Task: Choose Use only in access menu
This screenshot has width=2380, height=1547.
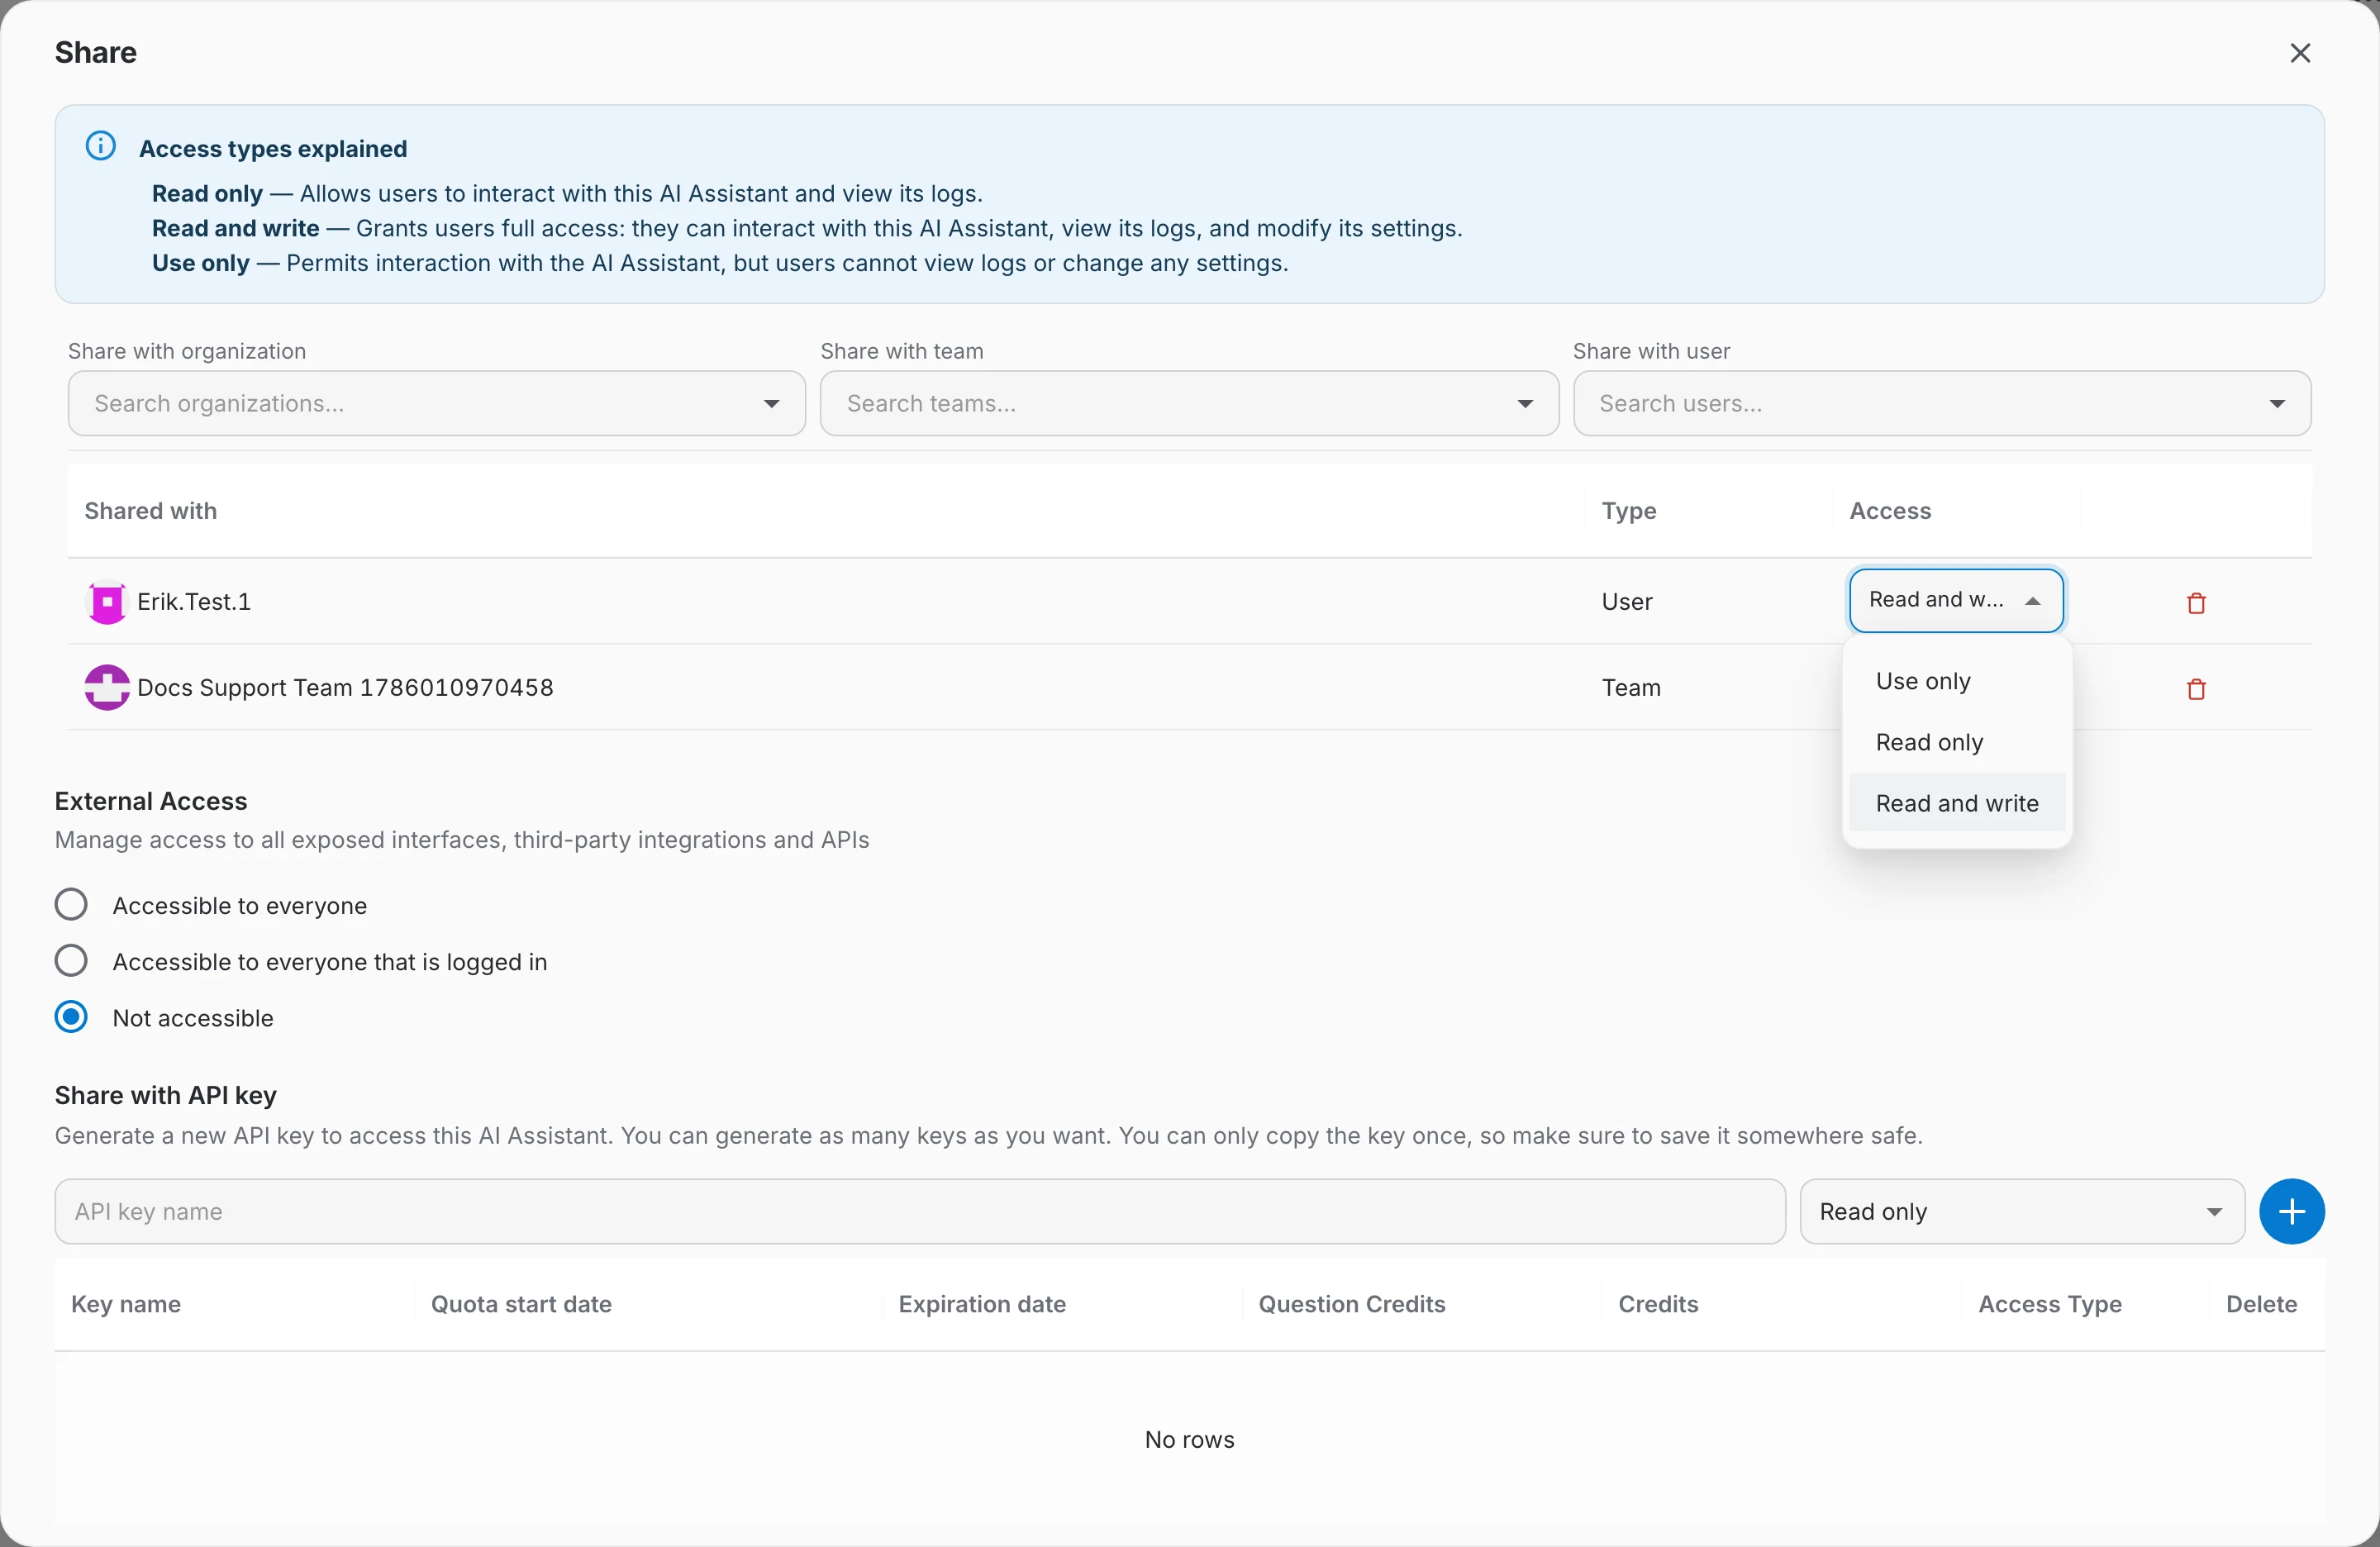Action: click(1956, 681)
